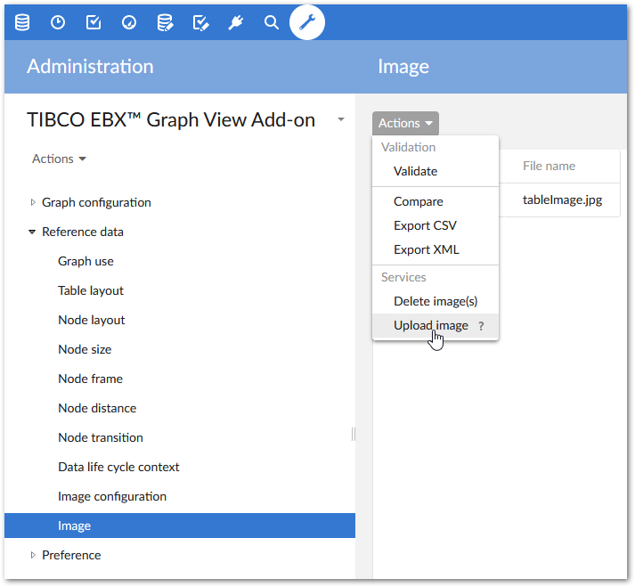Click the gray Actions button above the table
This screenshot has width=635, height=587.
(405, 123)
